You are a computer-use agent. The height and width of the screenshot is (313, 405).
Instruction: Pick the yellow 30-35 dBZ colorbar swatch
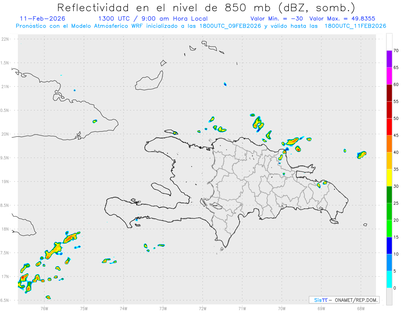tap(389, 178)
